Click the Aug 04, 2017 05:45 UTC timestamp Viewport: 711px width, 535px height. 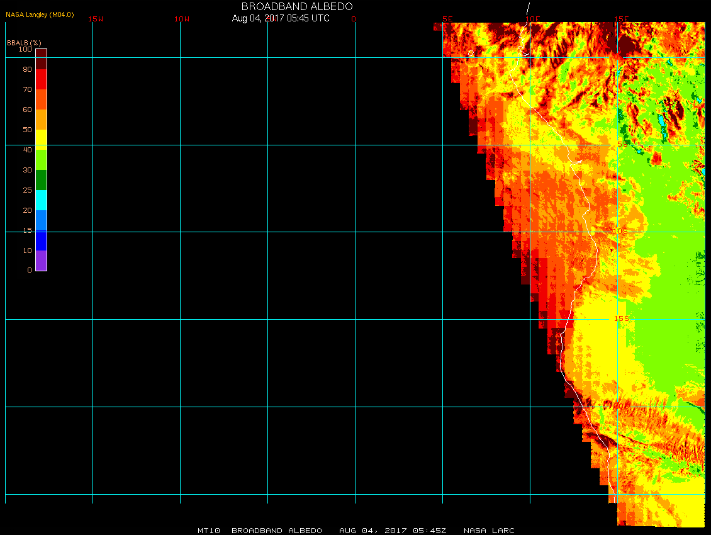(x=281, y=18)
